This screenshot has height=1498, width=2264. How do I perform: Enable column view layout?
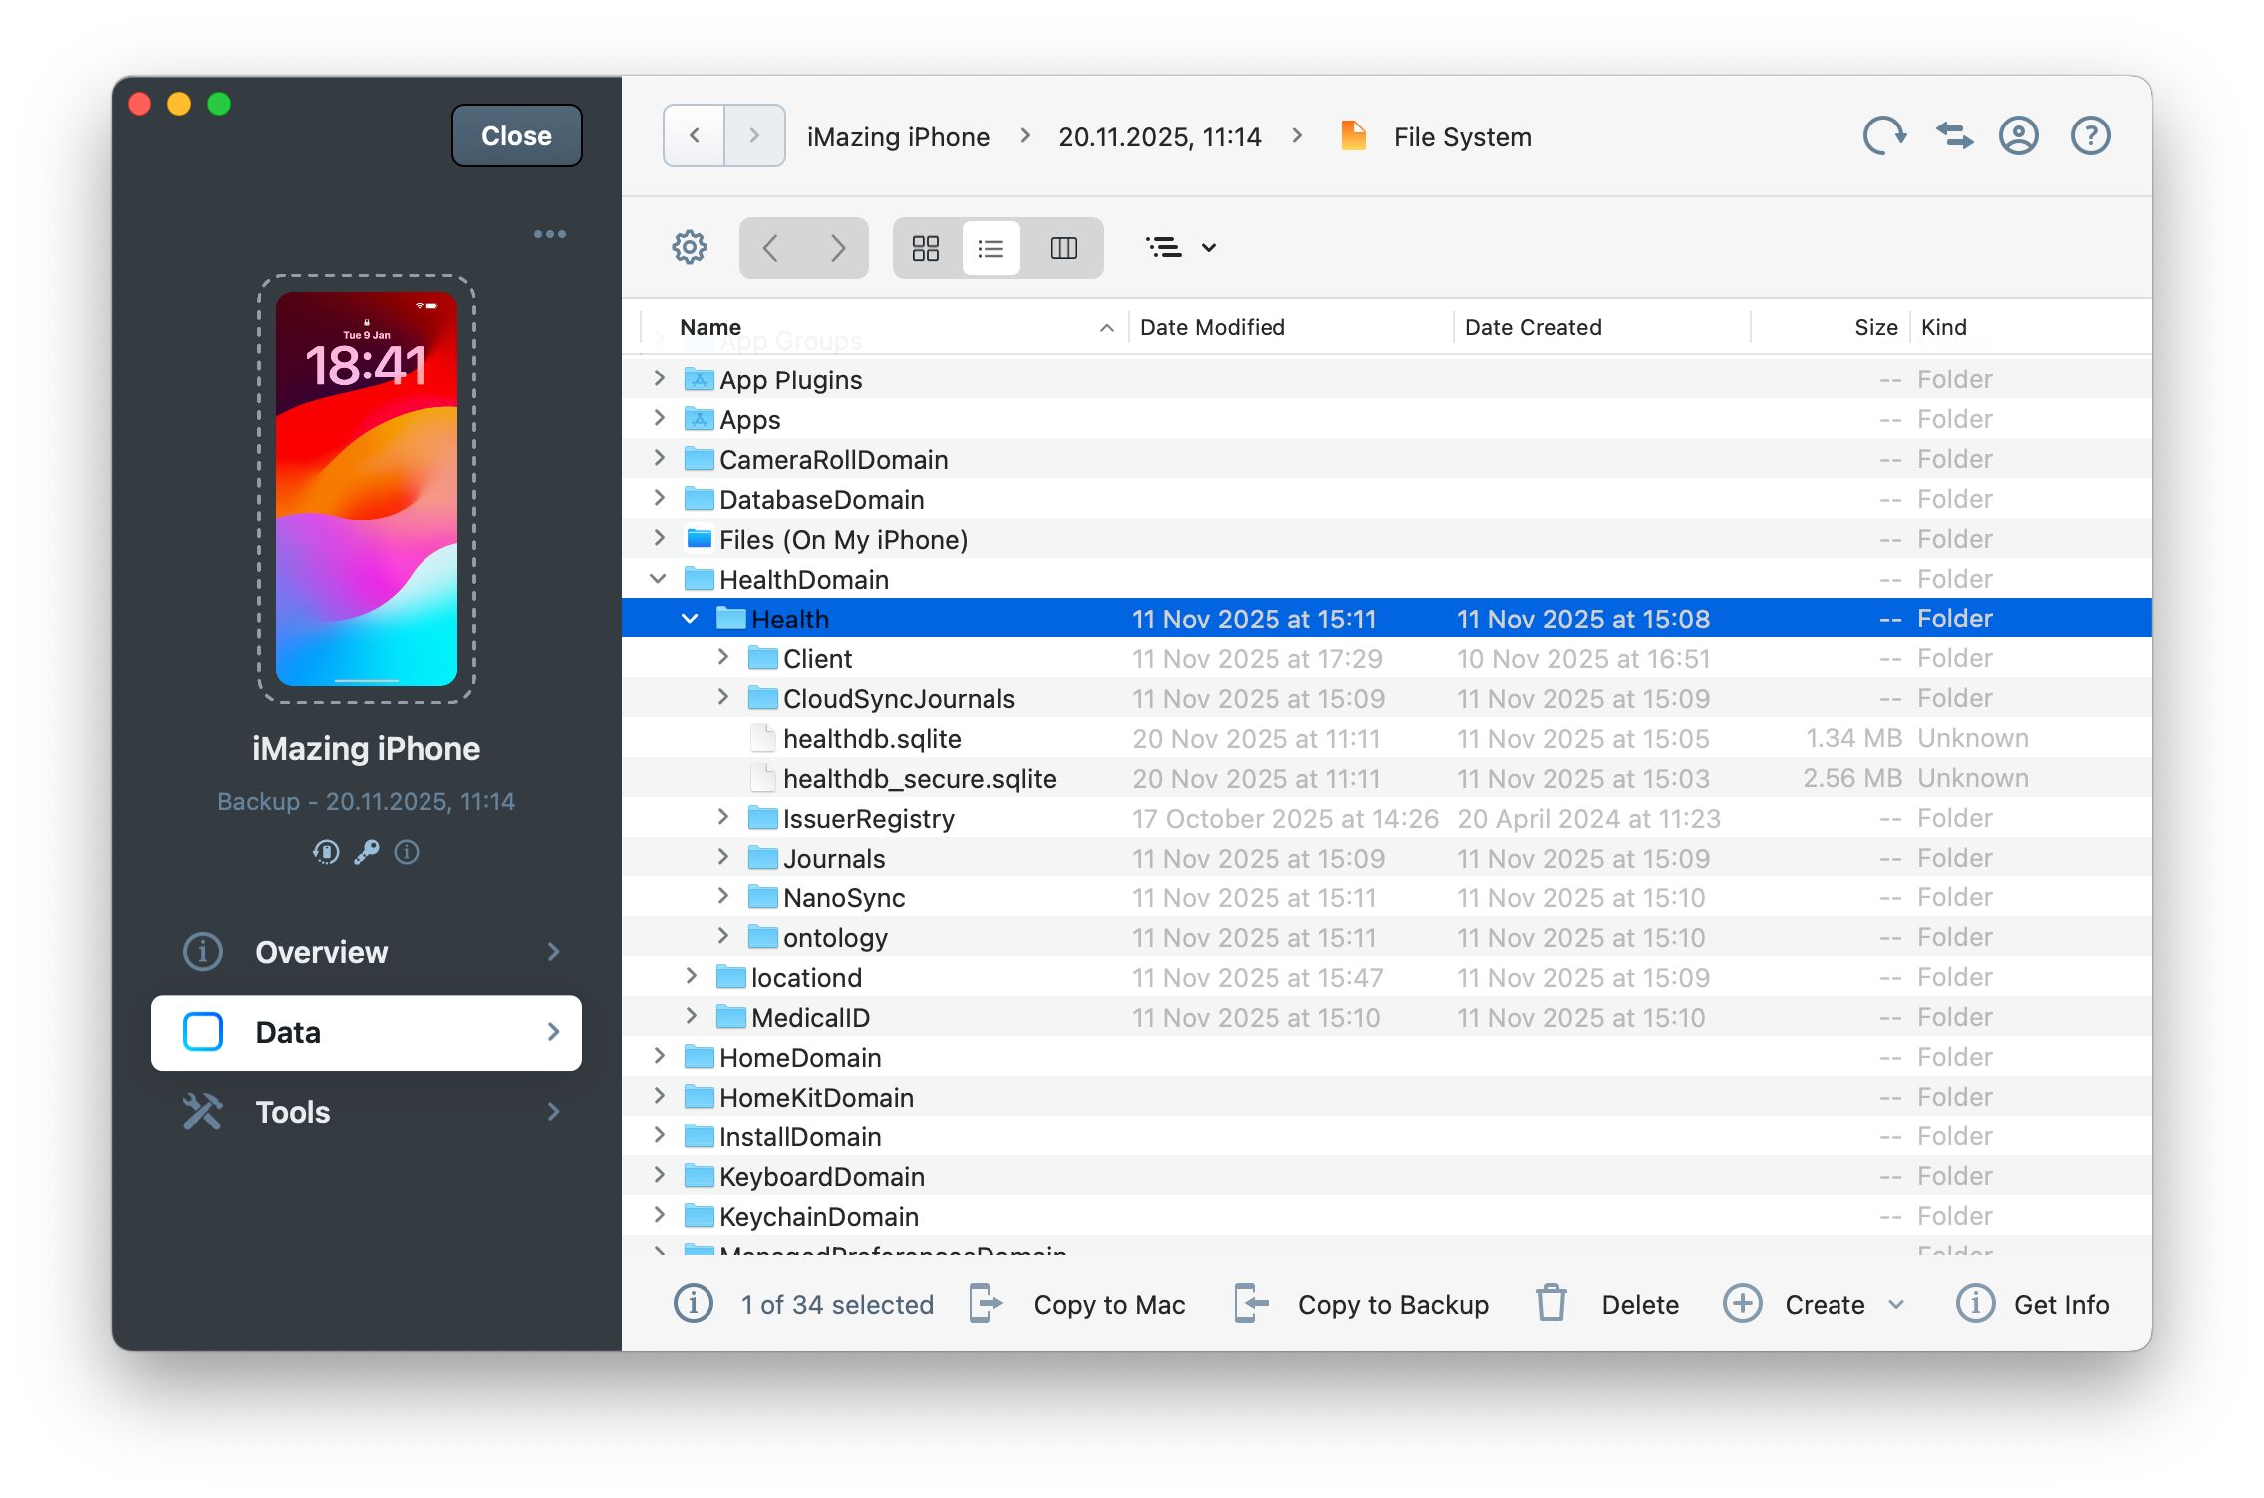(1062, 247)
